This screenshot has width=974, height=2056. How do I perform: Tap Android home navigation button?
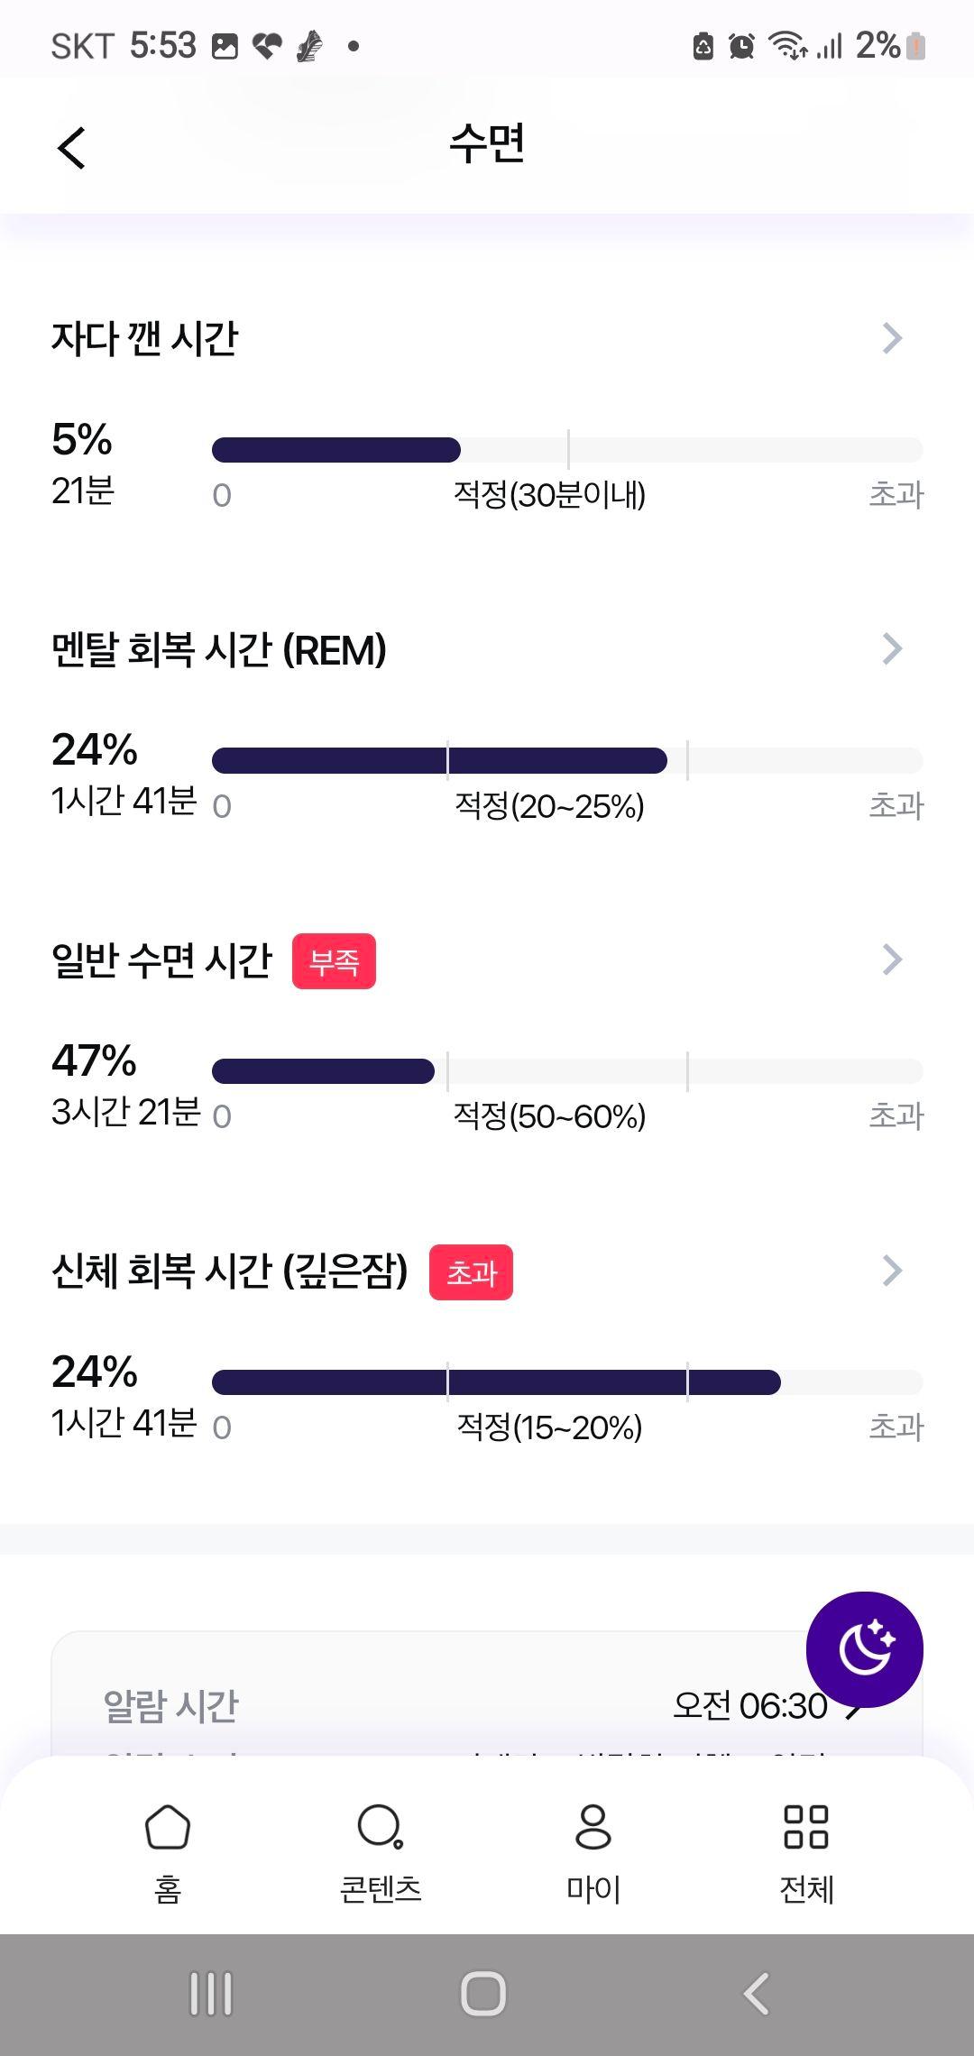point(483,1994)
